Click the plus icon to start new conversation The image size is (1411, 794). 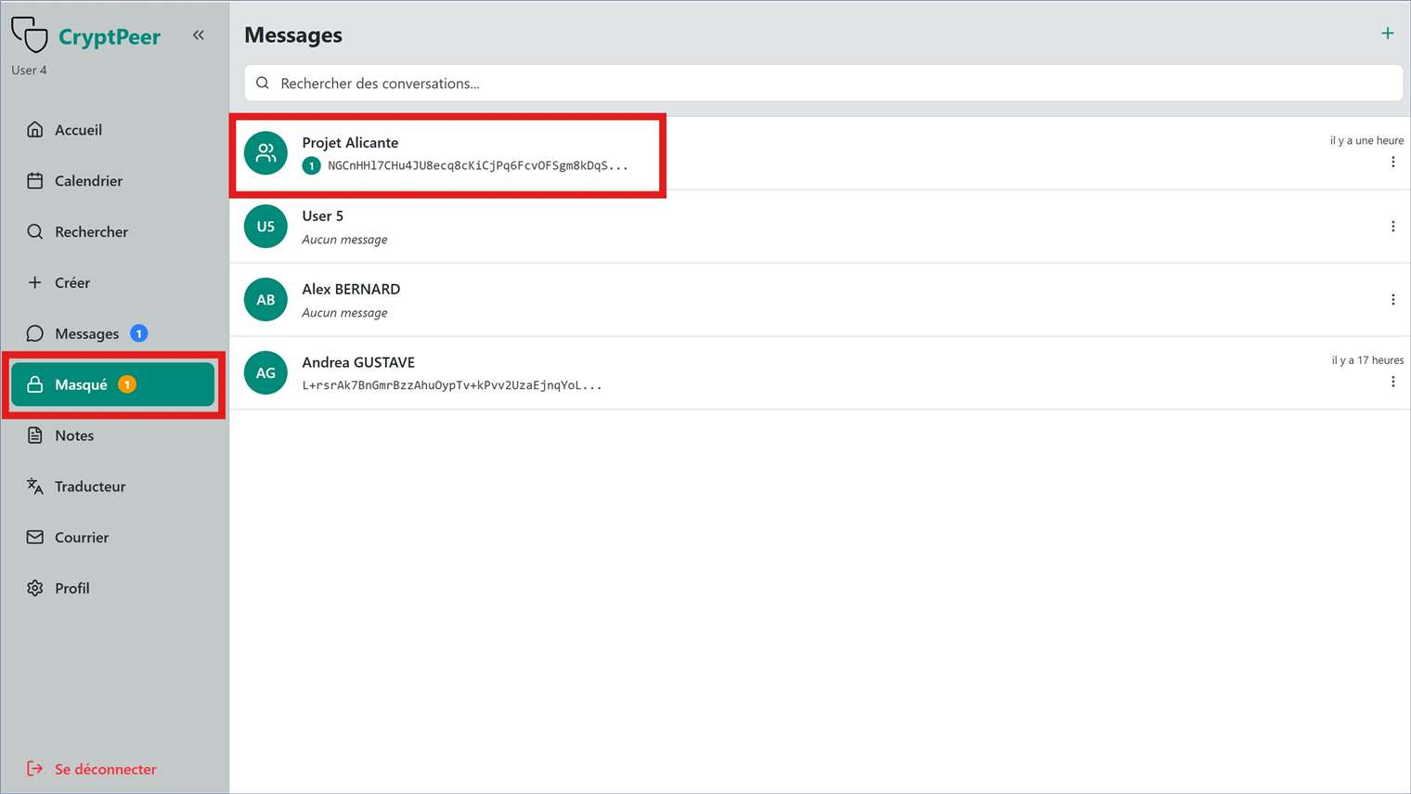point(1387,33)
